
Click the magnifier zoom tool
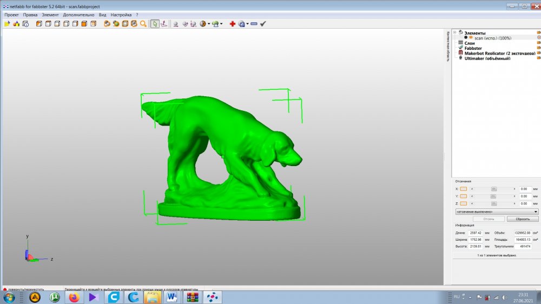143,24
